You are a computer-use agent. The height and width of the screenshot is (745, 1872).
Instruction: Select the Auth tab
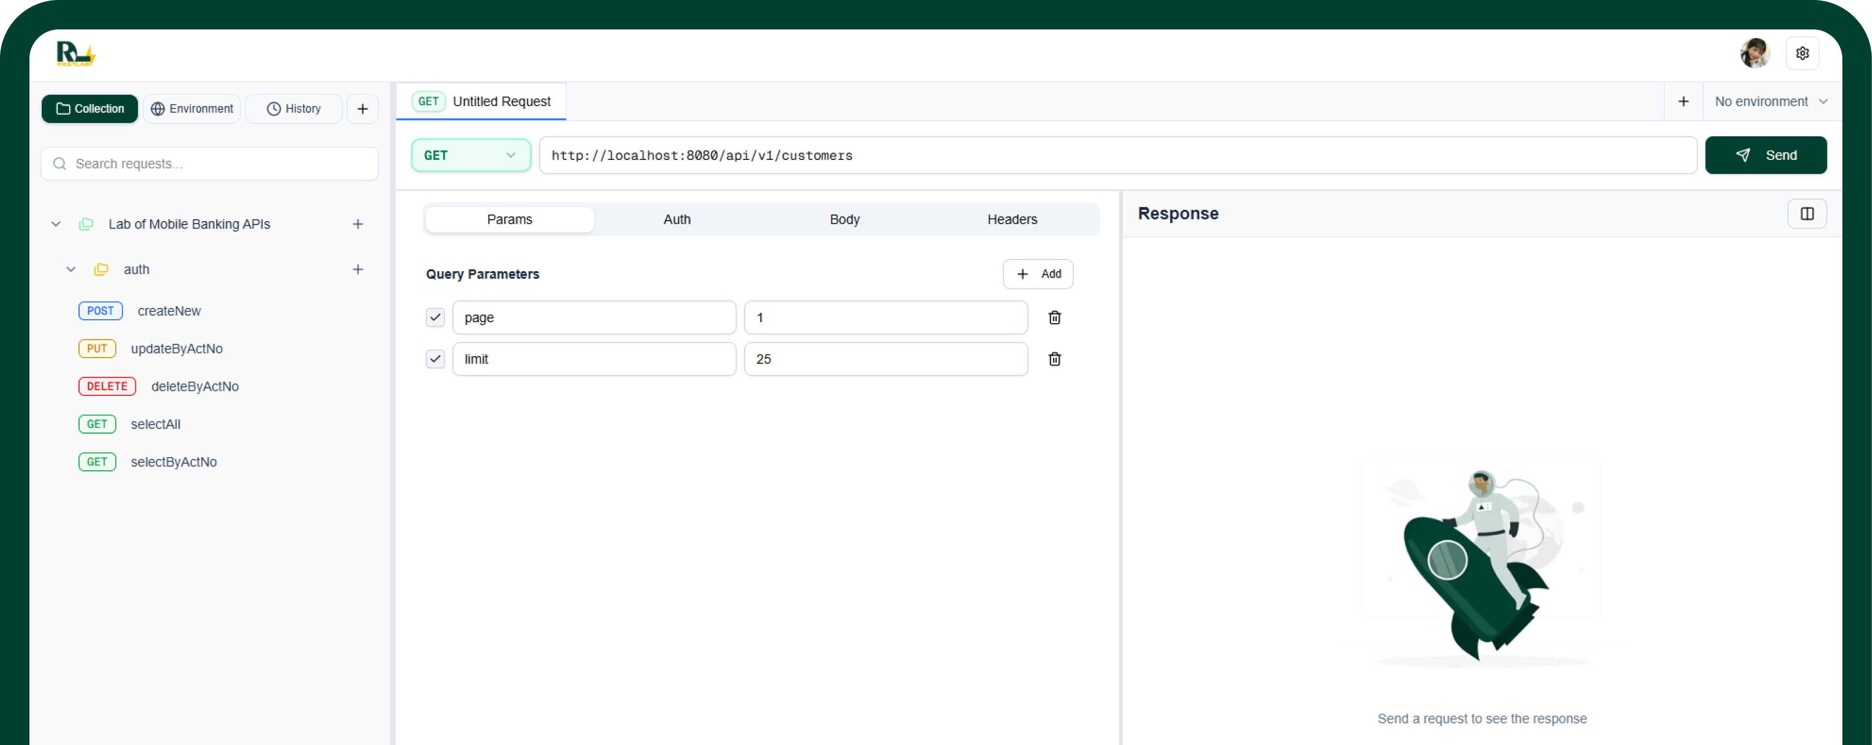tap(677, 219)
